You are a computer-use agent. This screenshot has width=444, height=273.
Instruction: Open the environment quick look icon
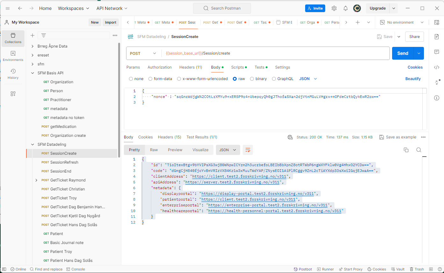pyautogui.click(x=436, y=22)
